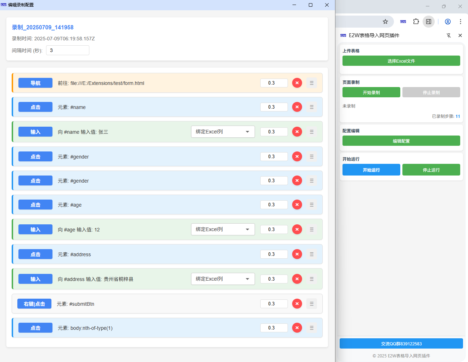Remove the click #age step
Screen dimensions: 468x362
click(297, 205)
